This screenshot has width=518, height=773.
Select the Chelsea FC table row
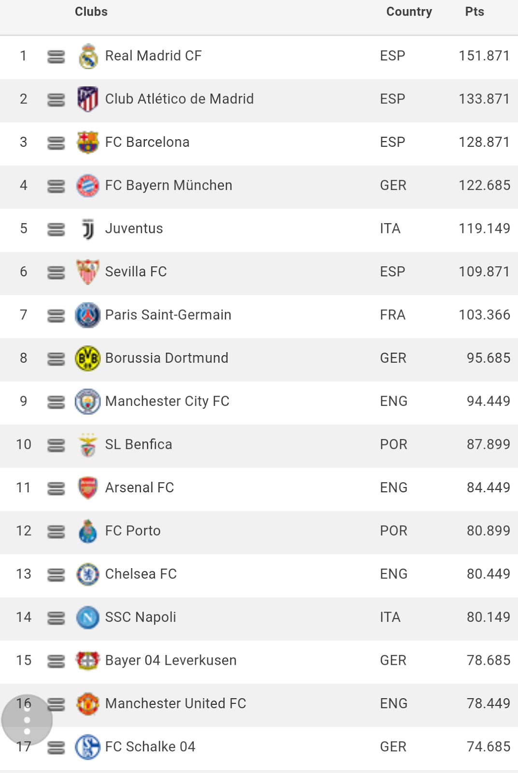[259, 574]
